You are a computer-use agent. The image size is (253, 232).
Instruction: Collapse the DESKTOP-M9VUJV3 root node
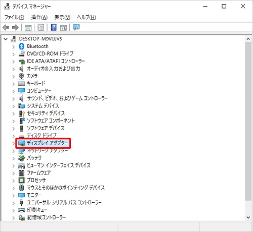click(6, 39)
